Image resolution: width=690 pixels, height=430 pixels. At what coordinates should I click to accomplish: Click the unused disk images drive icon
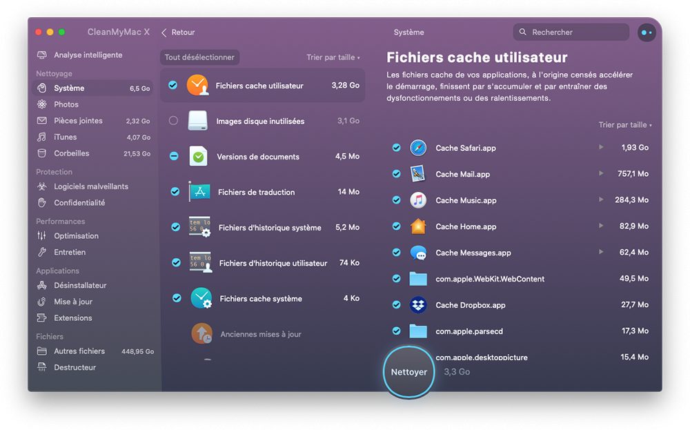click(x=198, y=121)
